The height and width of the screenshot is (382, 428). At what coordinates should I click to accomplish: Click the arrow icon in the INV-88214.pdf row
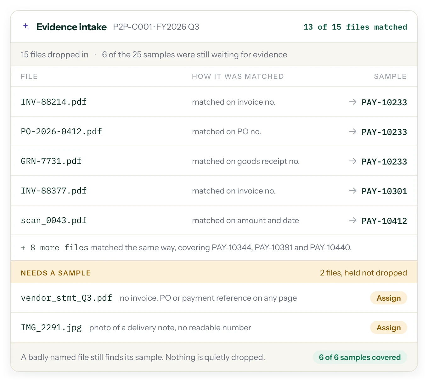[353, 102]
